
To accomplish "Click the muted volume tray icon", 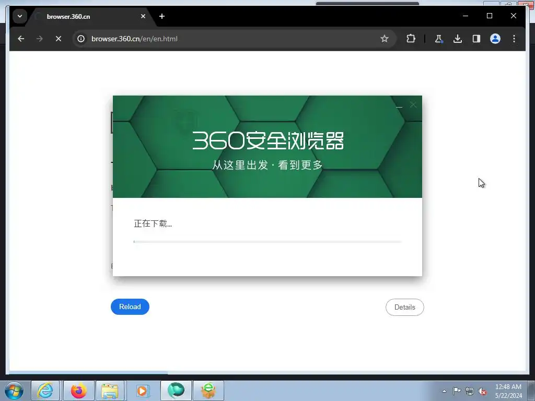I will click(482, 391).
